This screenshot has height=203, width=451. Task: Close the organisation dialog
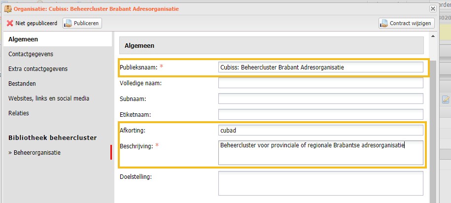pyautogui.click(x=433, y=9)
